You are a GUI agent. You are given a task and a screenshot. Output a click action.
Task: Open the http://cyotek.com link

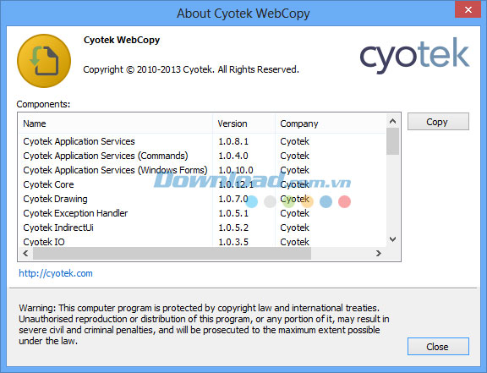coord(56,273)
